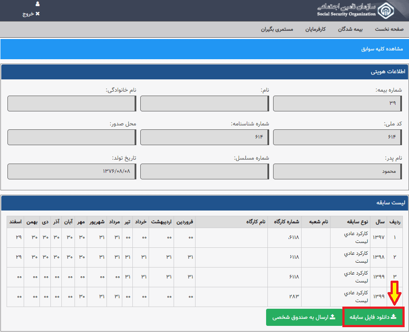The width and height of the screenshot is (409, 332).
Task: Click the نام شعبه column header
Action: (316, 222)
